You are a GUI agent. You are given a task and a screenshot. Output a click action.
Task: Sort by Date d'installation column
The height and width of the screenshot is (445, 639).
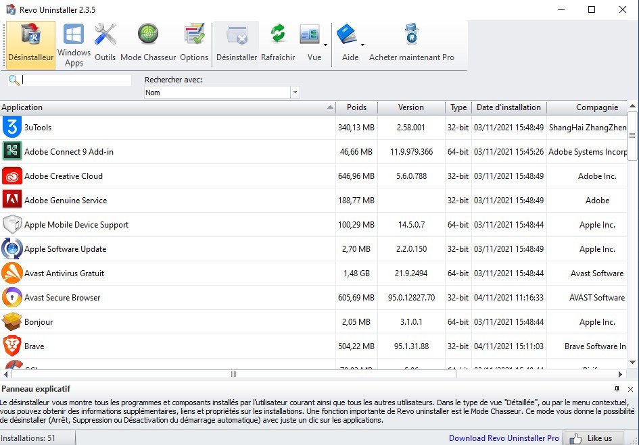(x=509, y=107)
